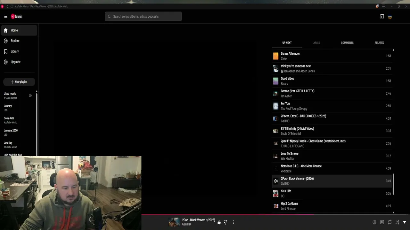Screen dimensions: 410x230
Task: Open Library in the sidebar
Action: 19,51
